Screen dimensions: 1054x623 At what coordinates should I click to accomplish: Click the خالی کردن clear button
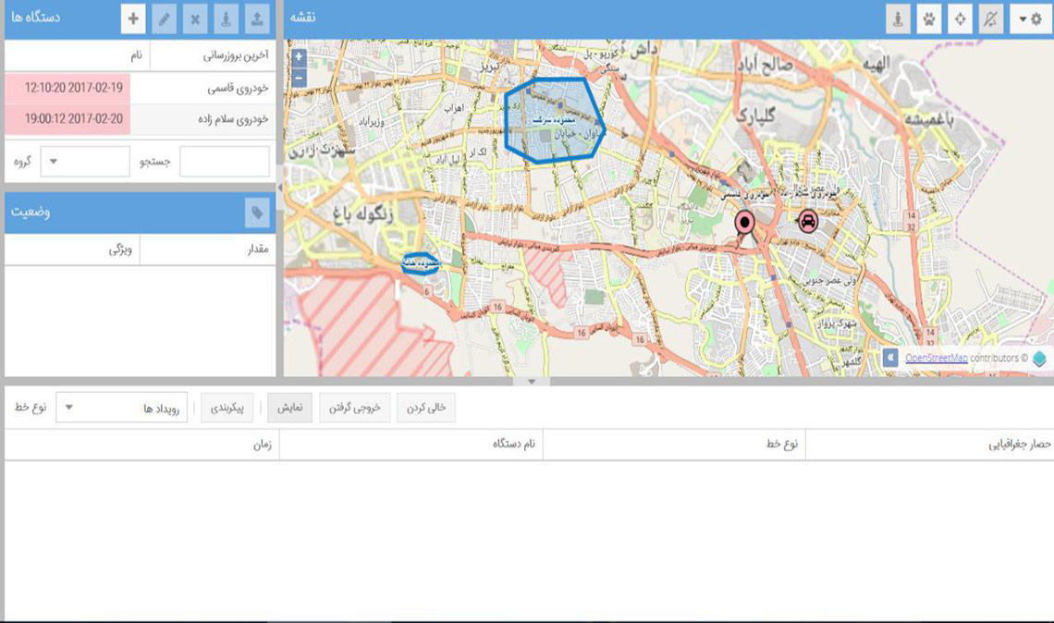coord(426,408)
